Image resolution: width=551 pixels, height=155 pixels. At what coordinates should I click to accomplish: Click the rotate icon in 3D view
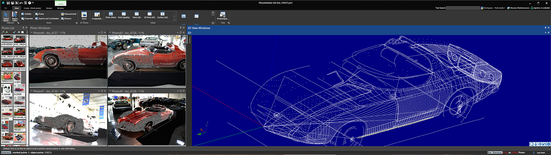531,144
